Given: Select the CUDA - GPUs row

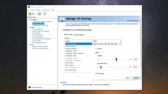Looking at the screenshot, I should [78, 63].
